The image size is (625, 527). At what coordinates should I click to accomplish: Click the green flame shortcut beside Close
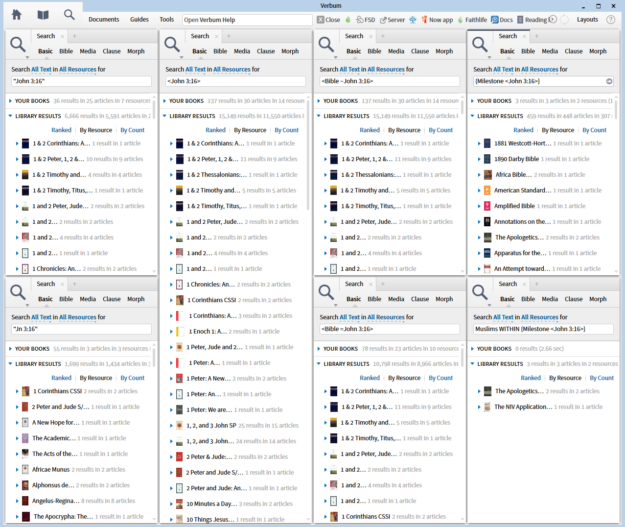point(348,20)
